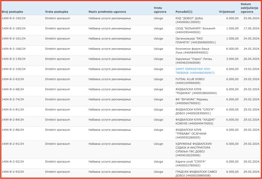Select procedure number 1404-8-2-84/24

pyautogui.click(x=13, y=120)
